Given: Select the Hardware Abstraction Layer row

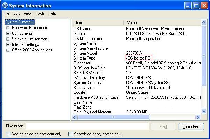Looking at the screenshot, I should 137,97.
